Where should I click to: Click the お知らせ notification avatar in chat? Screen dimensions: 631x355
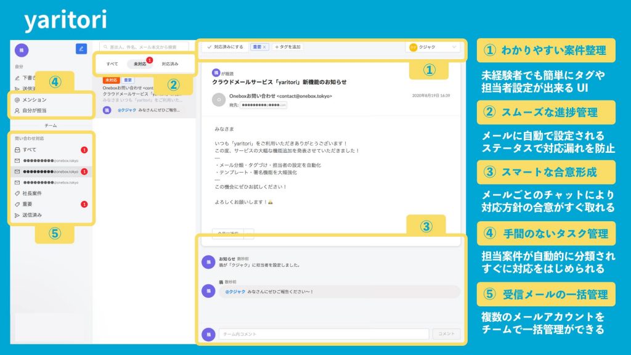coord(208,262)
